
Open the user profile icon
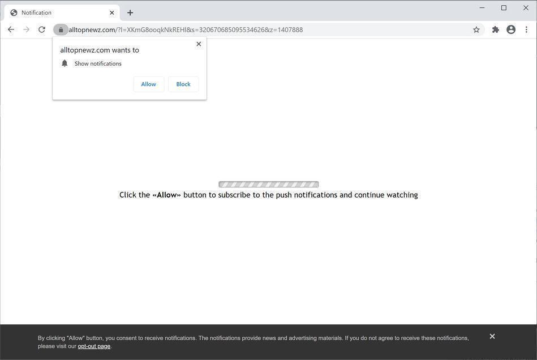[511, 30]
